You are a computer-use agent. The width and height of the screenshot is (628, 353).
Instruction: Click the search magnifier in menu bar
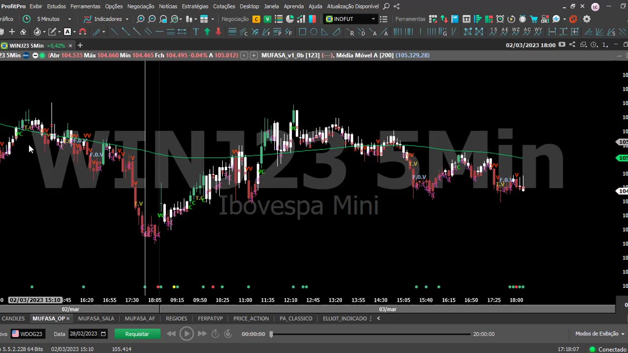(x=386, y=6)
